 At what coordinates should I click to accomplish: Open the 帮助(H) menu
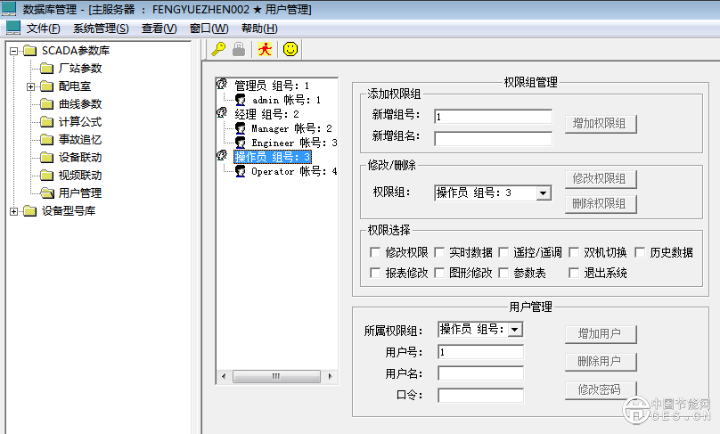pyautogui.click(x=259, y=29)
